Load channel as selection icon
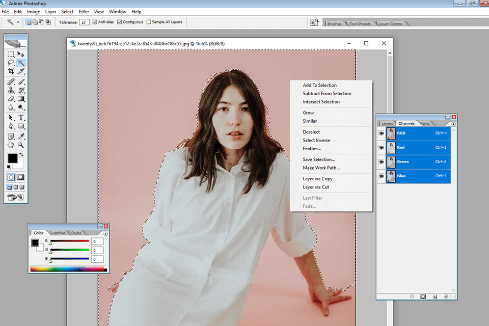489x326 pixels. click(412, 296)
